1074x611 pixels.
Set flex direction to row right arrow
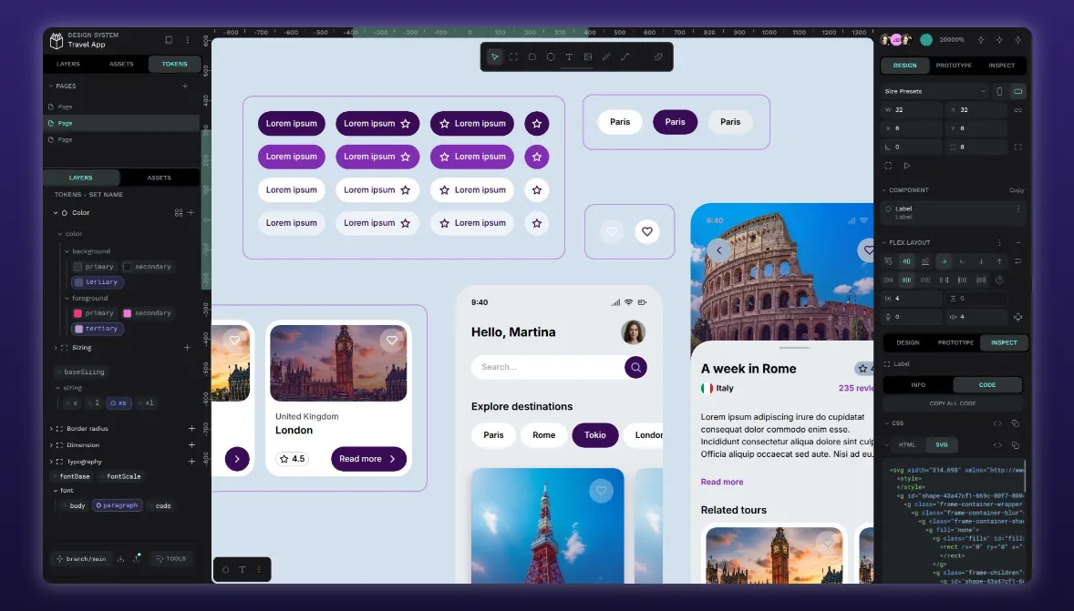click(x=944, y=261)
